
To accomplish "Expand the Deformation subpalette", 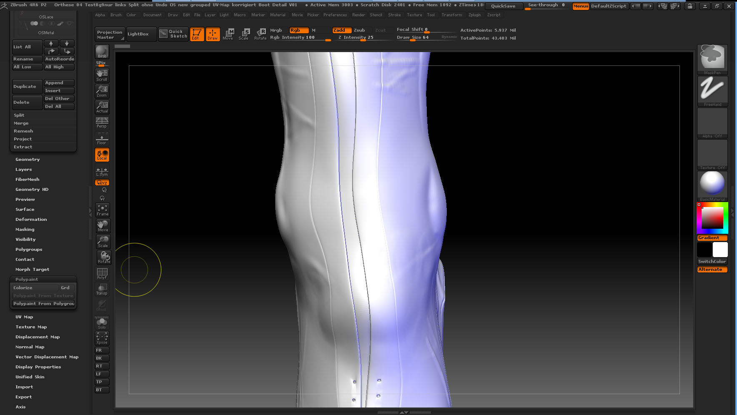I will (31, 220).
